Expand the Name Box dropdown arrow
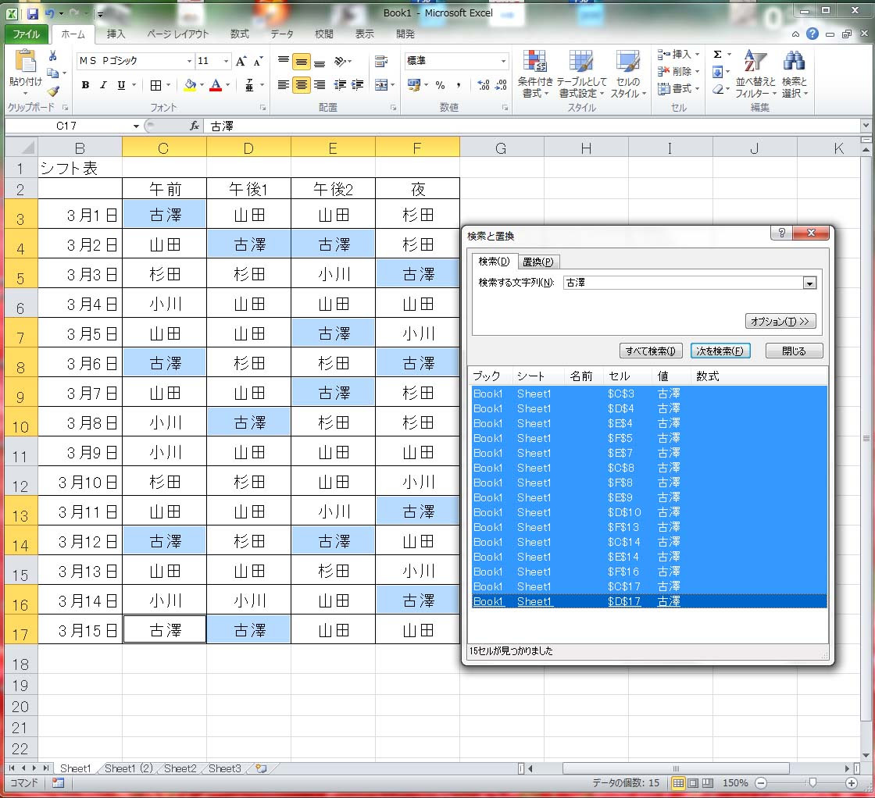 pyautogui.click(x=136, y=126)
